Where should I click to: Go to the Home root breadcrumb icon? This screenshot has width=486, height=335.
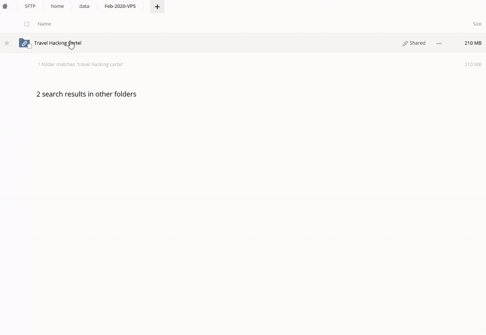pyautogui.click(x=5, y=7)
